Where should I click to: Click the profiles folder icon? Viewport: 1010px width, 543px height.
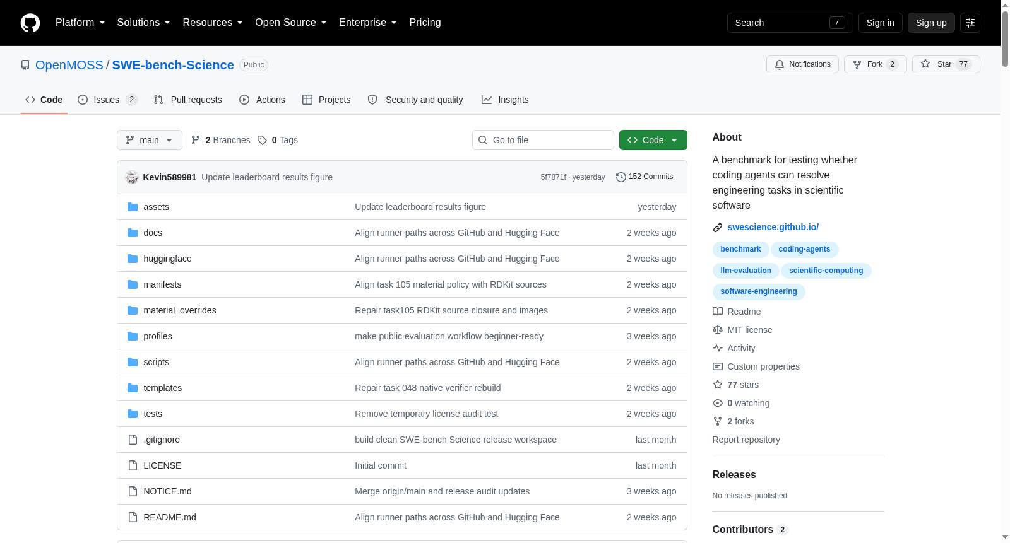coord(133,336)
